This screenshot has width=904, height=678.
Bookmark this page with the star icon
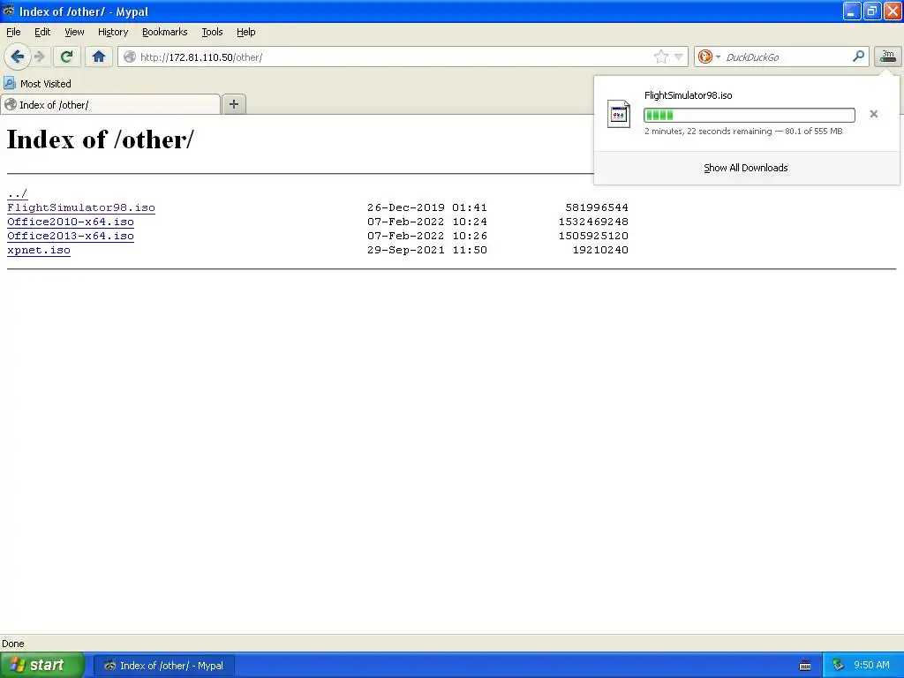(x=660, y=56)
